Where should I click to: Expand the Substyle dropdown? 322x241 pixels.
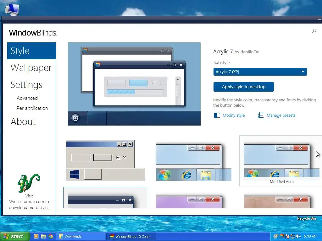click(x=260, y=72)
